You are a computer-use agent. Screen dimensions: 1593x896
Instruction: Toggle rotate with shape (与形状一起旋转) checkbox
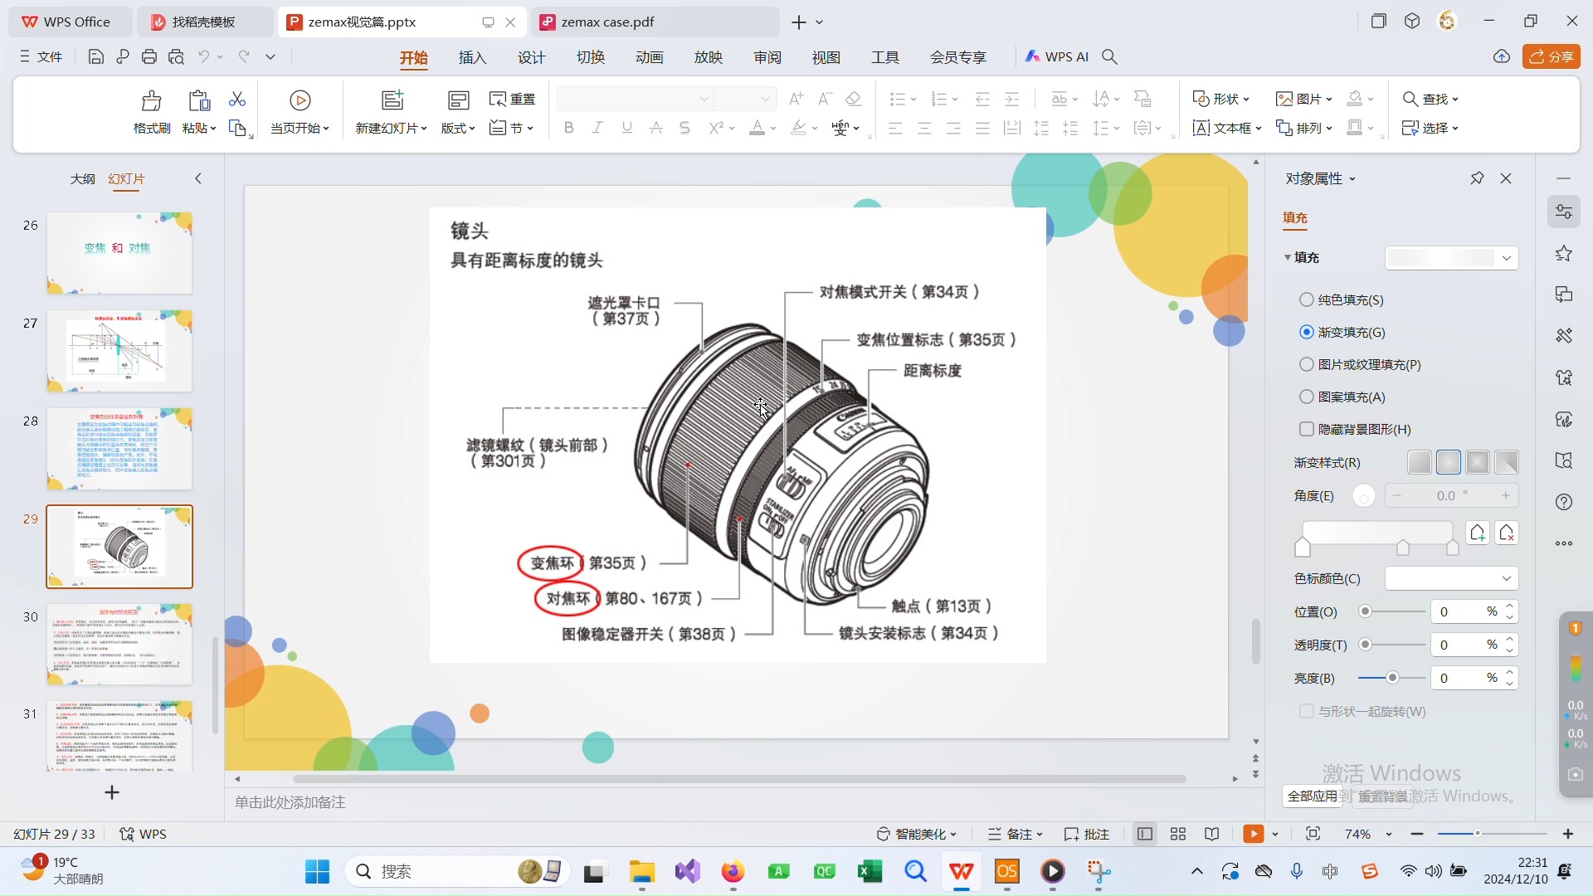coord(1307,711)
